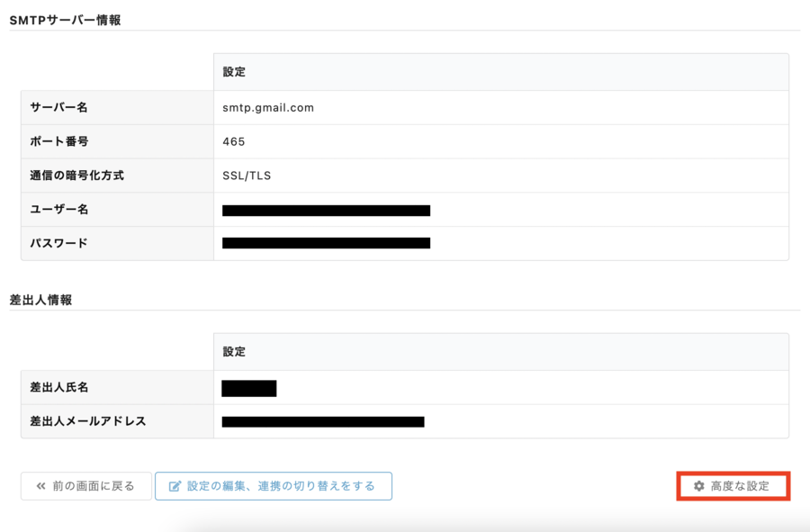Click the double-chevron back icon
The image size is (810, 532).
[x=40, y=486]
